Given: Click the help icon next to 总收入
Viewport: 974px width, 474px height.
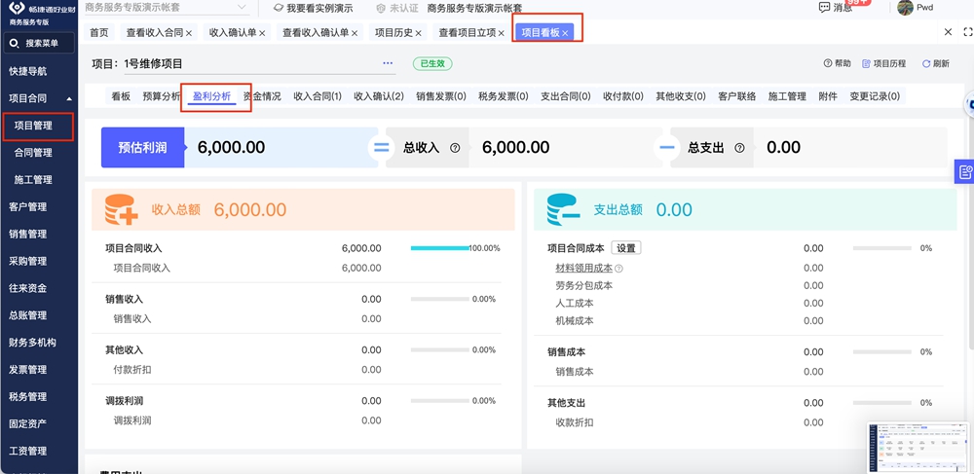Looking at the screenshot, I should 455,148.
